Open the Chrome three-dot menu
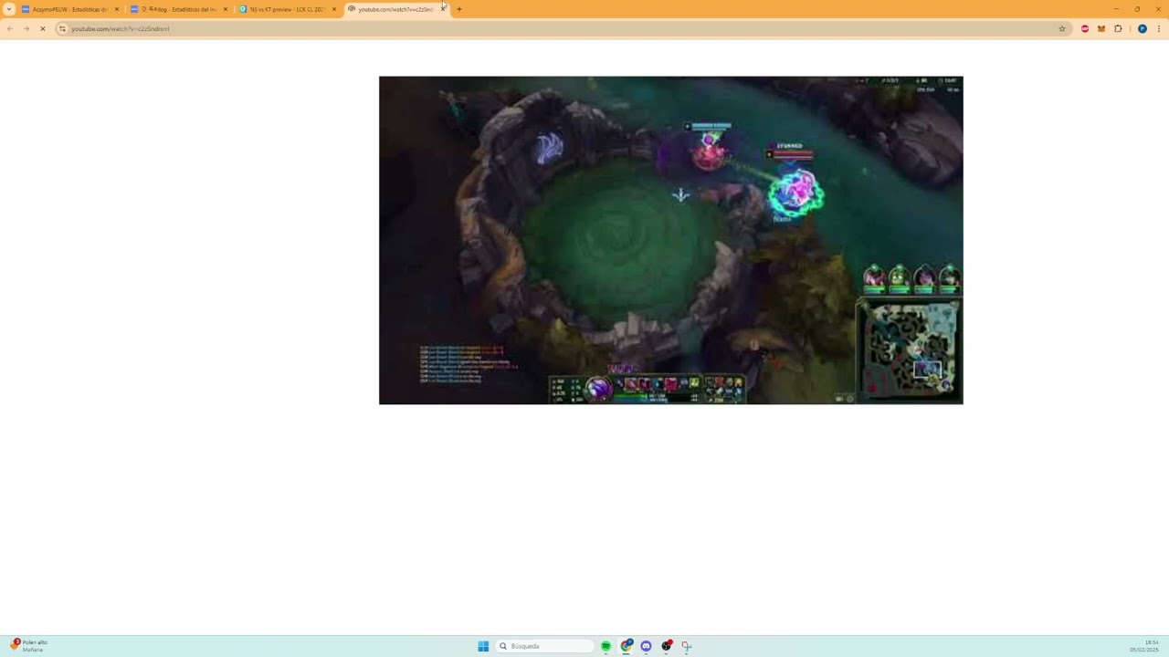Viewport: 1169px width, 657px height. [1159, 28]
